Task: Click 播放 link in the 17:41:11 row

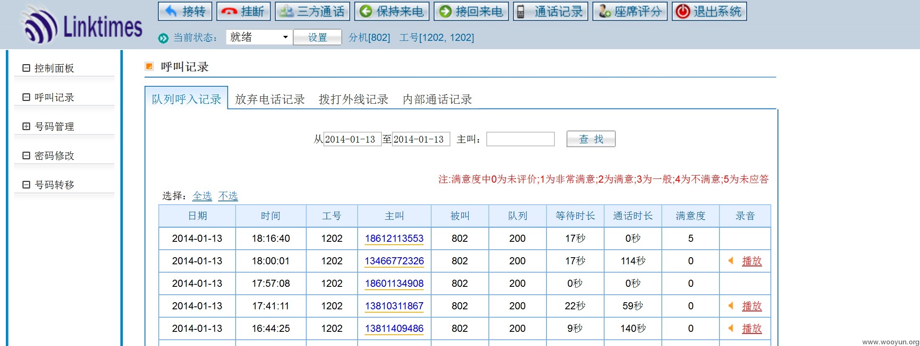Action: (752, 306)
